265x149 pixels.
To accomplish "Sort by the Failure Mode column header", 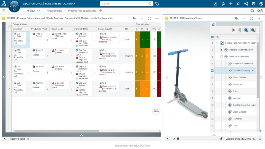I will click(61, 29).
